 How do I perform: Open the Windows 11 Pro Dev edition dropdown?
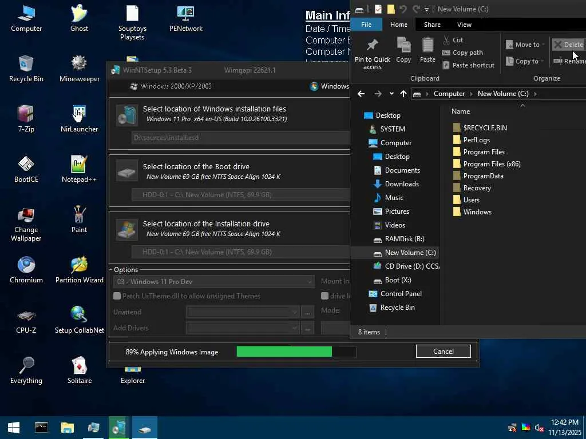214,281
